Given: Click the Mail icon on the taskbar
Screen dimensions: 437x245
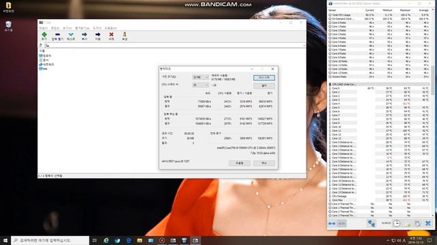Looking at the screenshot, I should (151, 240).
